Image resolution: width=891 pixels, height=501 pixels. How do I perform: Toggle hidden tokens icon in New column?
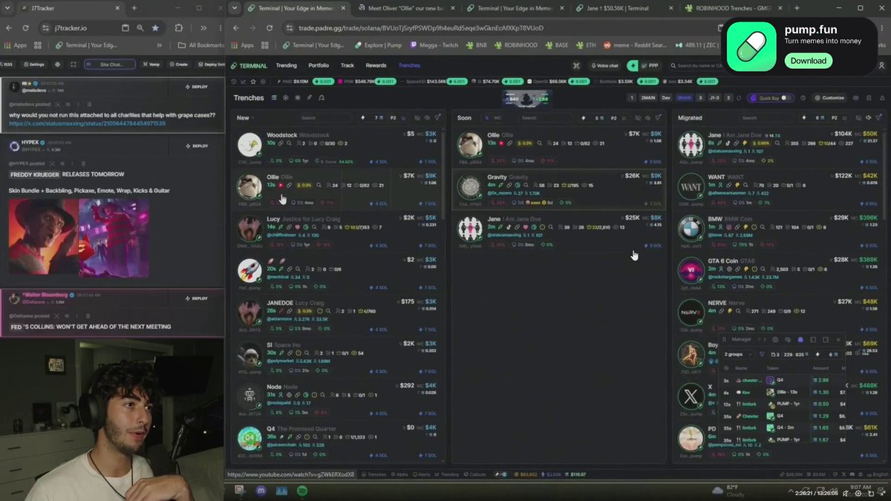click(417, 118)
